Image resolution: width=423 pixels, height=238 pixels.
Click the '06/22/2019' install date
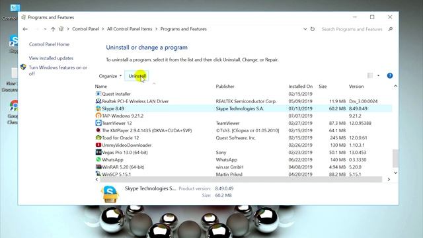pyautogui.click(x=300, y=160)
